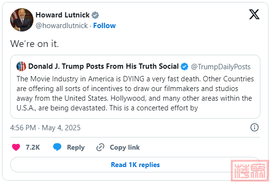This screenshot has height=184, width=272.
Task: Open the quoted Movie Industry post text
Action: pos(135,93)
